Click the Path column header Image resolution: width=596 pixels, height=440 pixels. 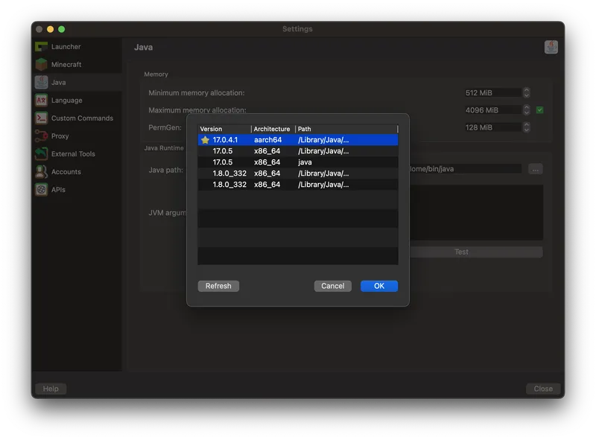tap(346, 129)
